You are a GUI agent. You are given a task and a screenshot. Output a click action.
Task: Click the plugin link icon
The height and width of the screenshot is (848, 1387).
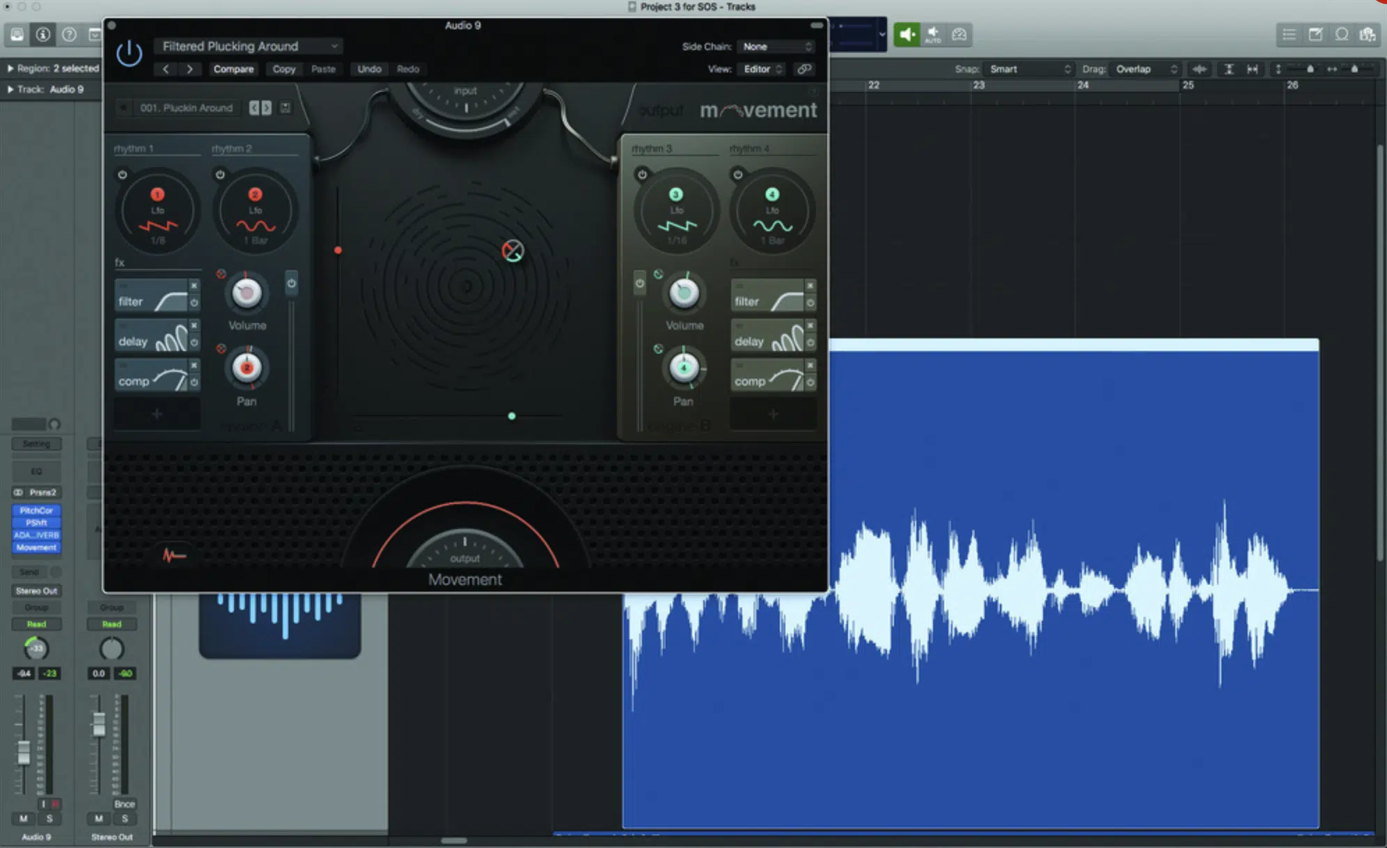804,69
